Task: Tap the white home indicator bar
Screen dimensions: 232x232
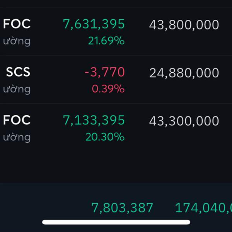Action: (116, 222)
